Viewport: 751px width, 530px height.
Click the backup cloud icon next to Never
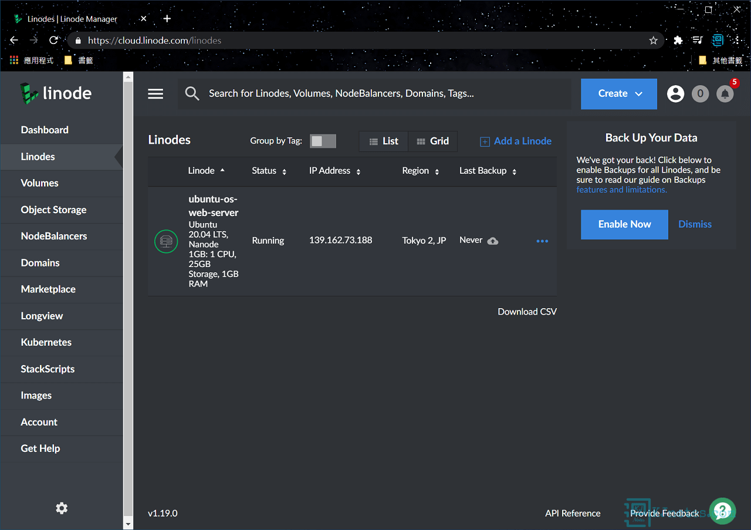tap(493, 241)
